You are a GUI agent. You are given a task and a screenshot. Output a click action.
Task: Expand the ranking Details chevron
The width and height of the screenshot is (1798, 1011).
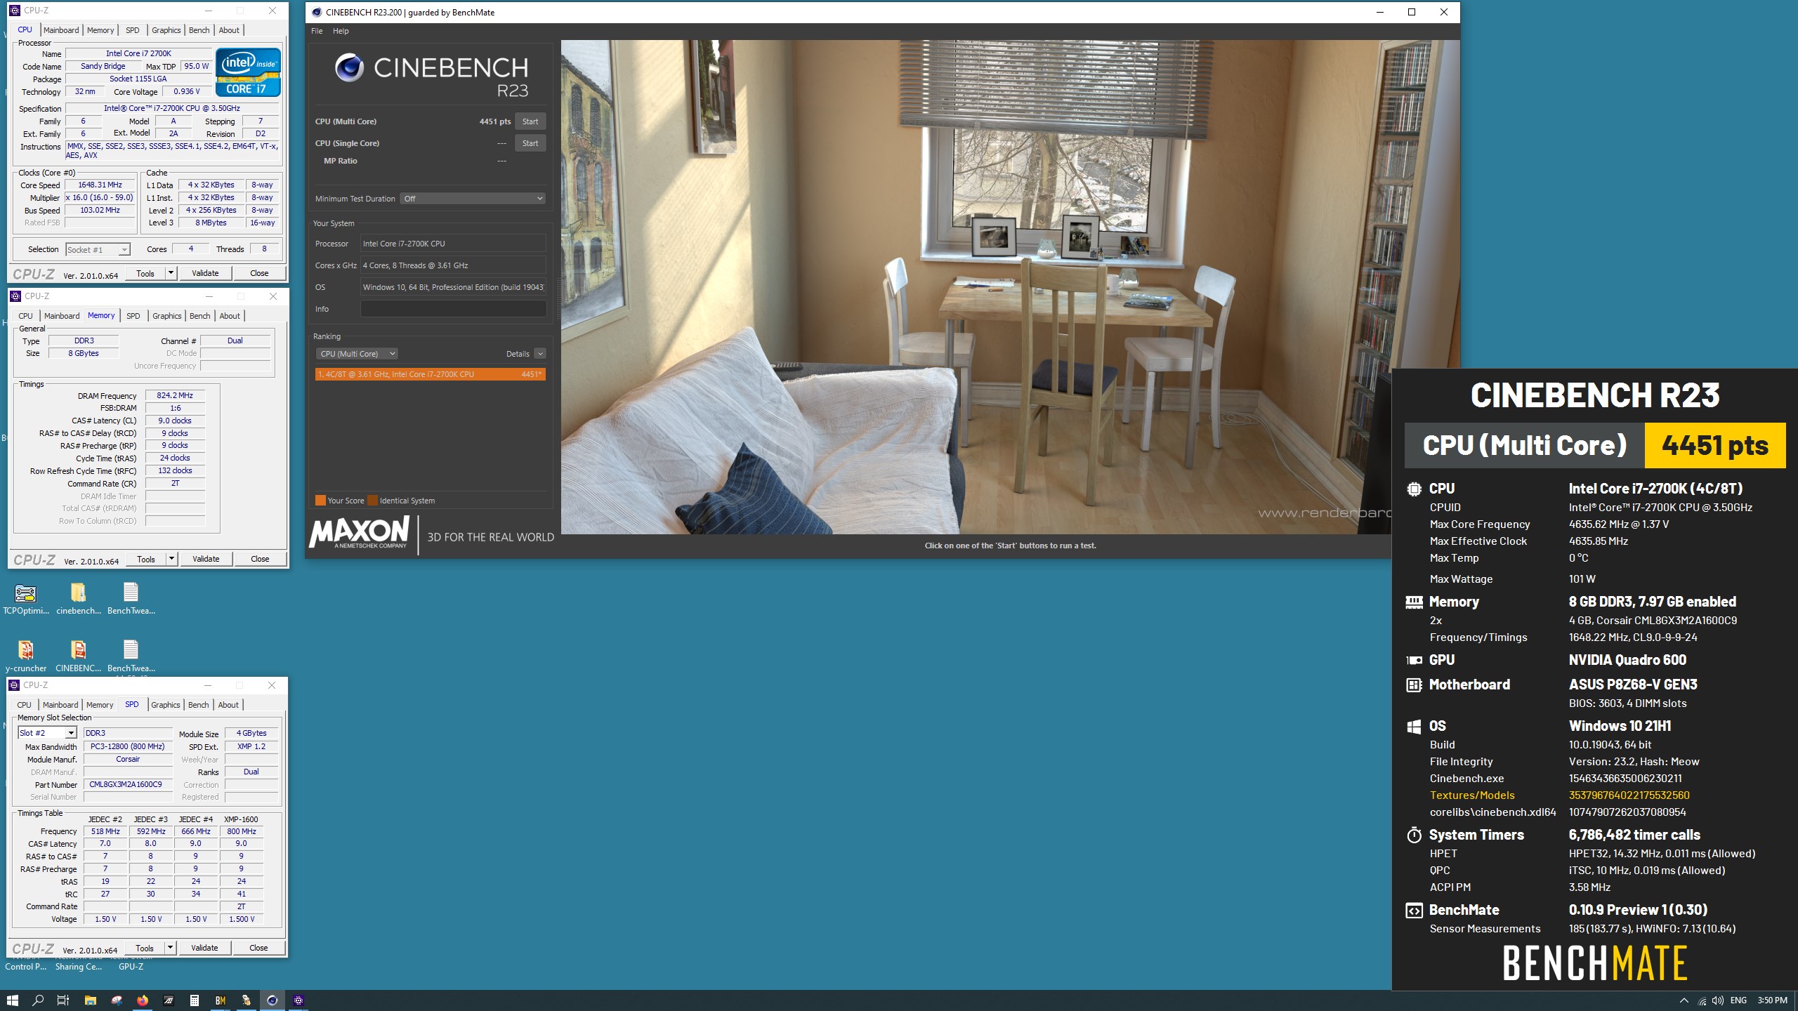pyautogui.click(x=539, y=354)
